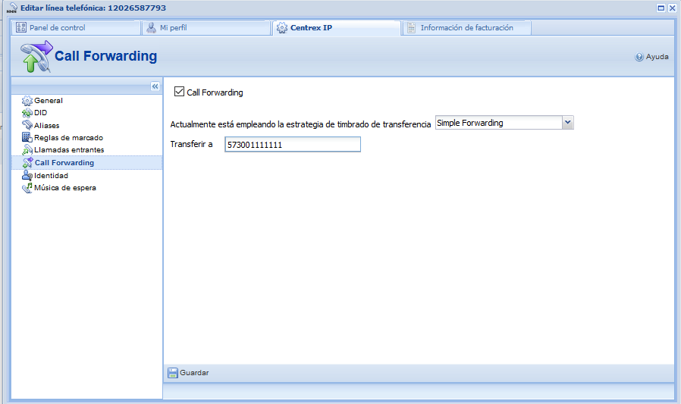Open the Información de facturación tab

467,28
